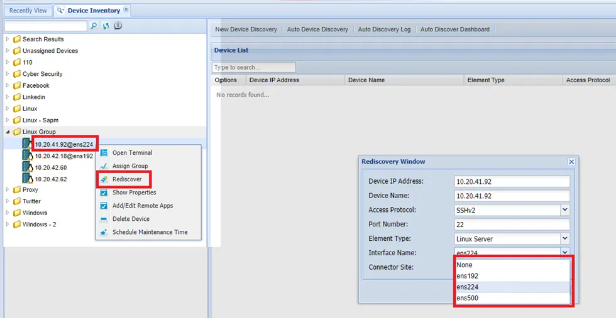
Task: Click the Cyber Security folder icon
Action: [x=16, y=74]
